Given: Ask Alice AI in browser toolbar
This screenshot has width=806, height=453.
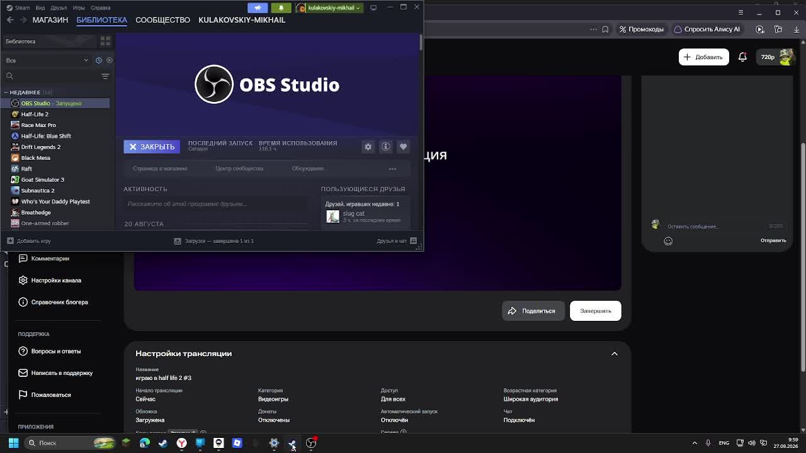Looking at the screenshot, I should 707,29.
